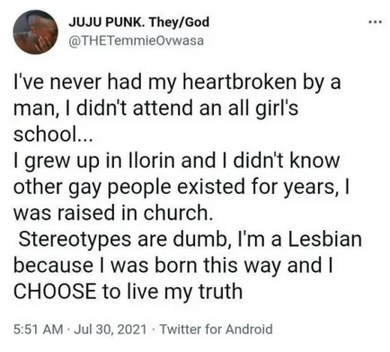Click the word CHOOSE in the tweet
The image size is (390, 352).
point(54,291)
